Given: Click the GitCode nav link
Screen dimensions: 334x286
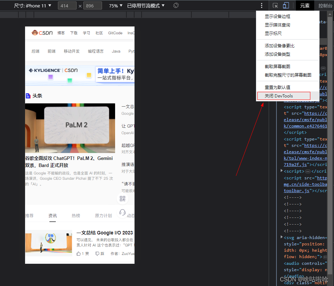Looking at the screenshot, I should 115,33.
